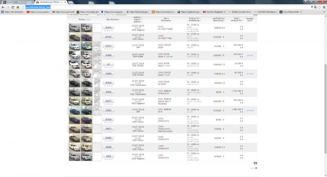This screenshot has height=177, width=327.
Task: Reload the page with the refresh icon
Action: 13,7
